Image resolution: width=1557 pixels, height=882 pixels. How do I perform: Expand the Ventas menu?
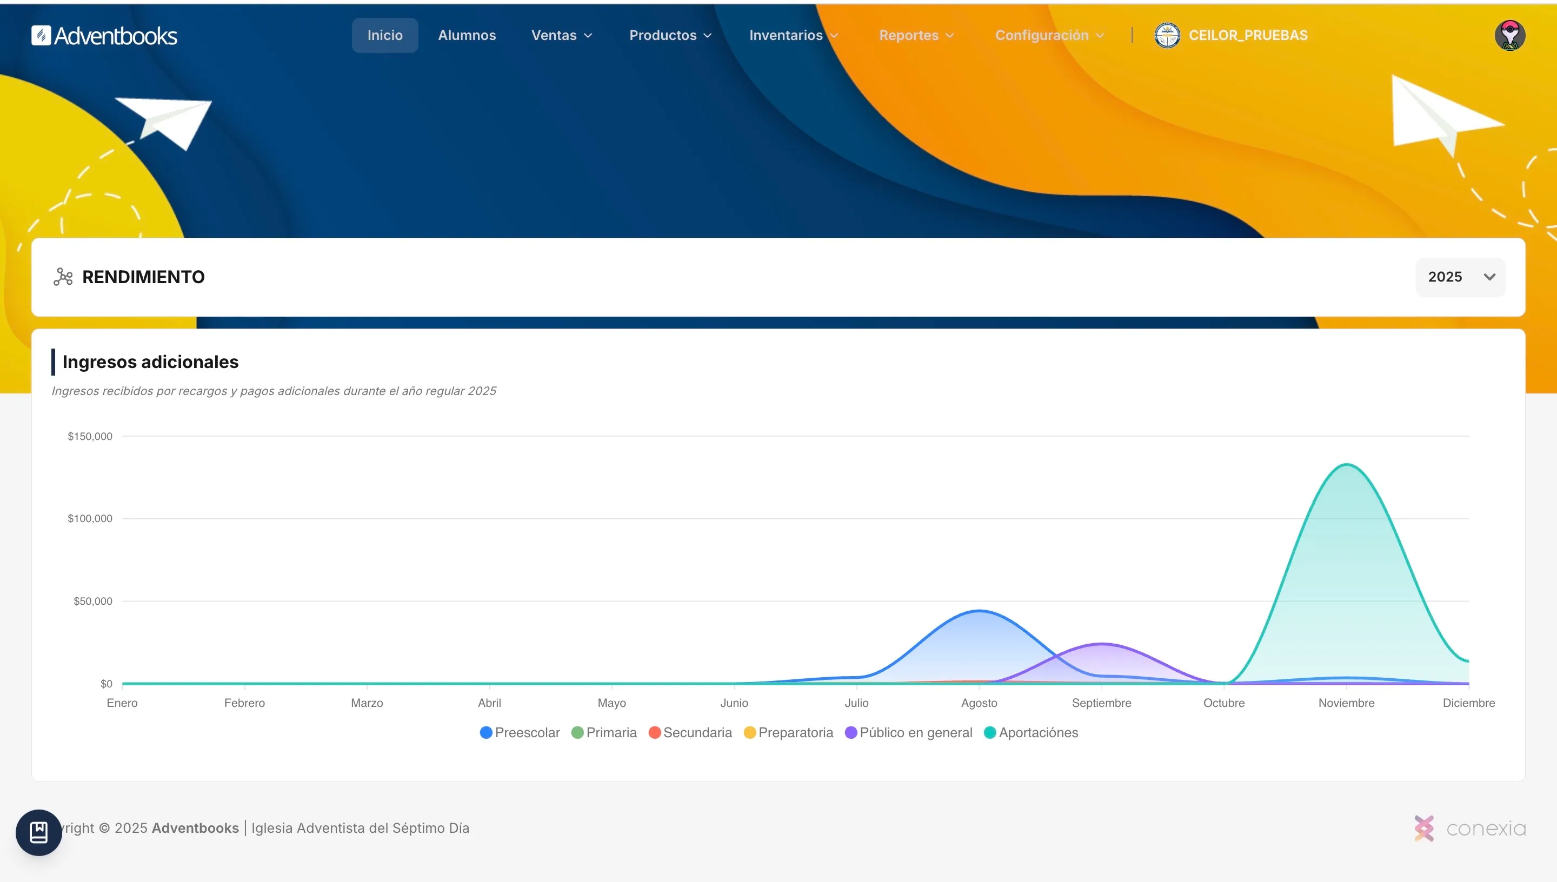(x=561, y=36)
